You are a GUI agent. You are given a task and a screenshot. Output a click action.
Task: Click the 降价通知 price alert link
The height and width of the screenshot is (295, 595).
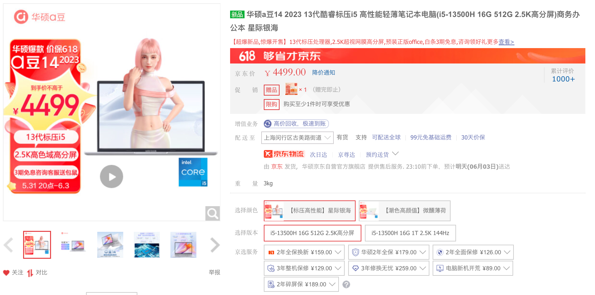point(323,72)
